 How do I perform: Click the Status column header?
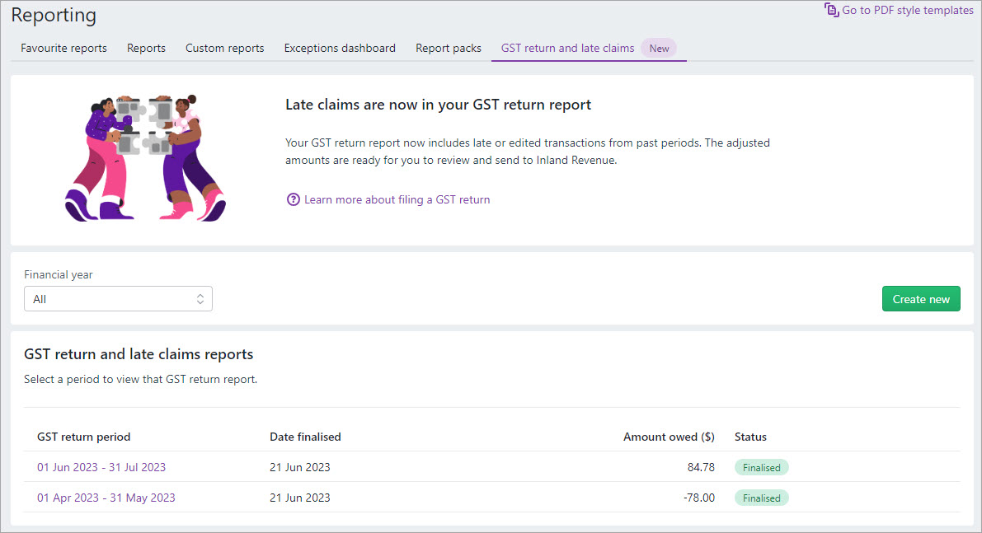coord(749,437)
